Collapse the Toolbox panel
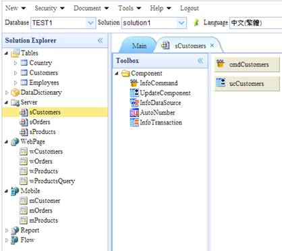 point(200,61)
